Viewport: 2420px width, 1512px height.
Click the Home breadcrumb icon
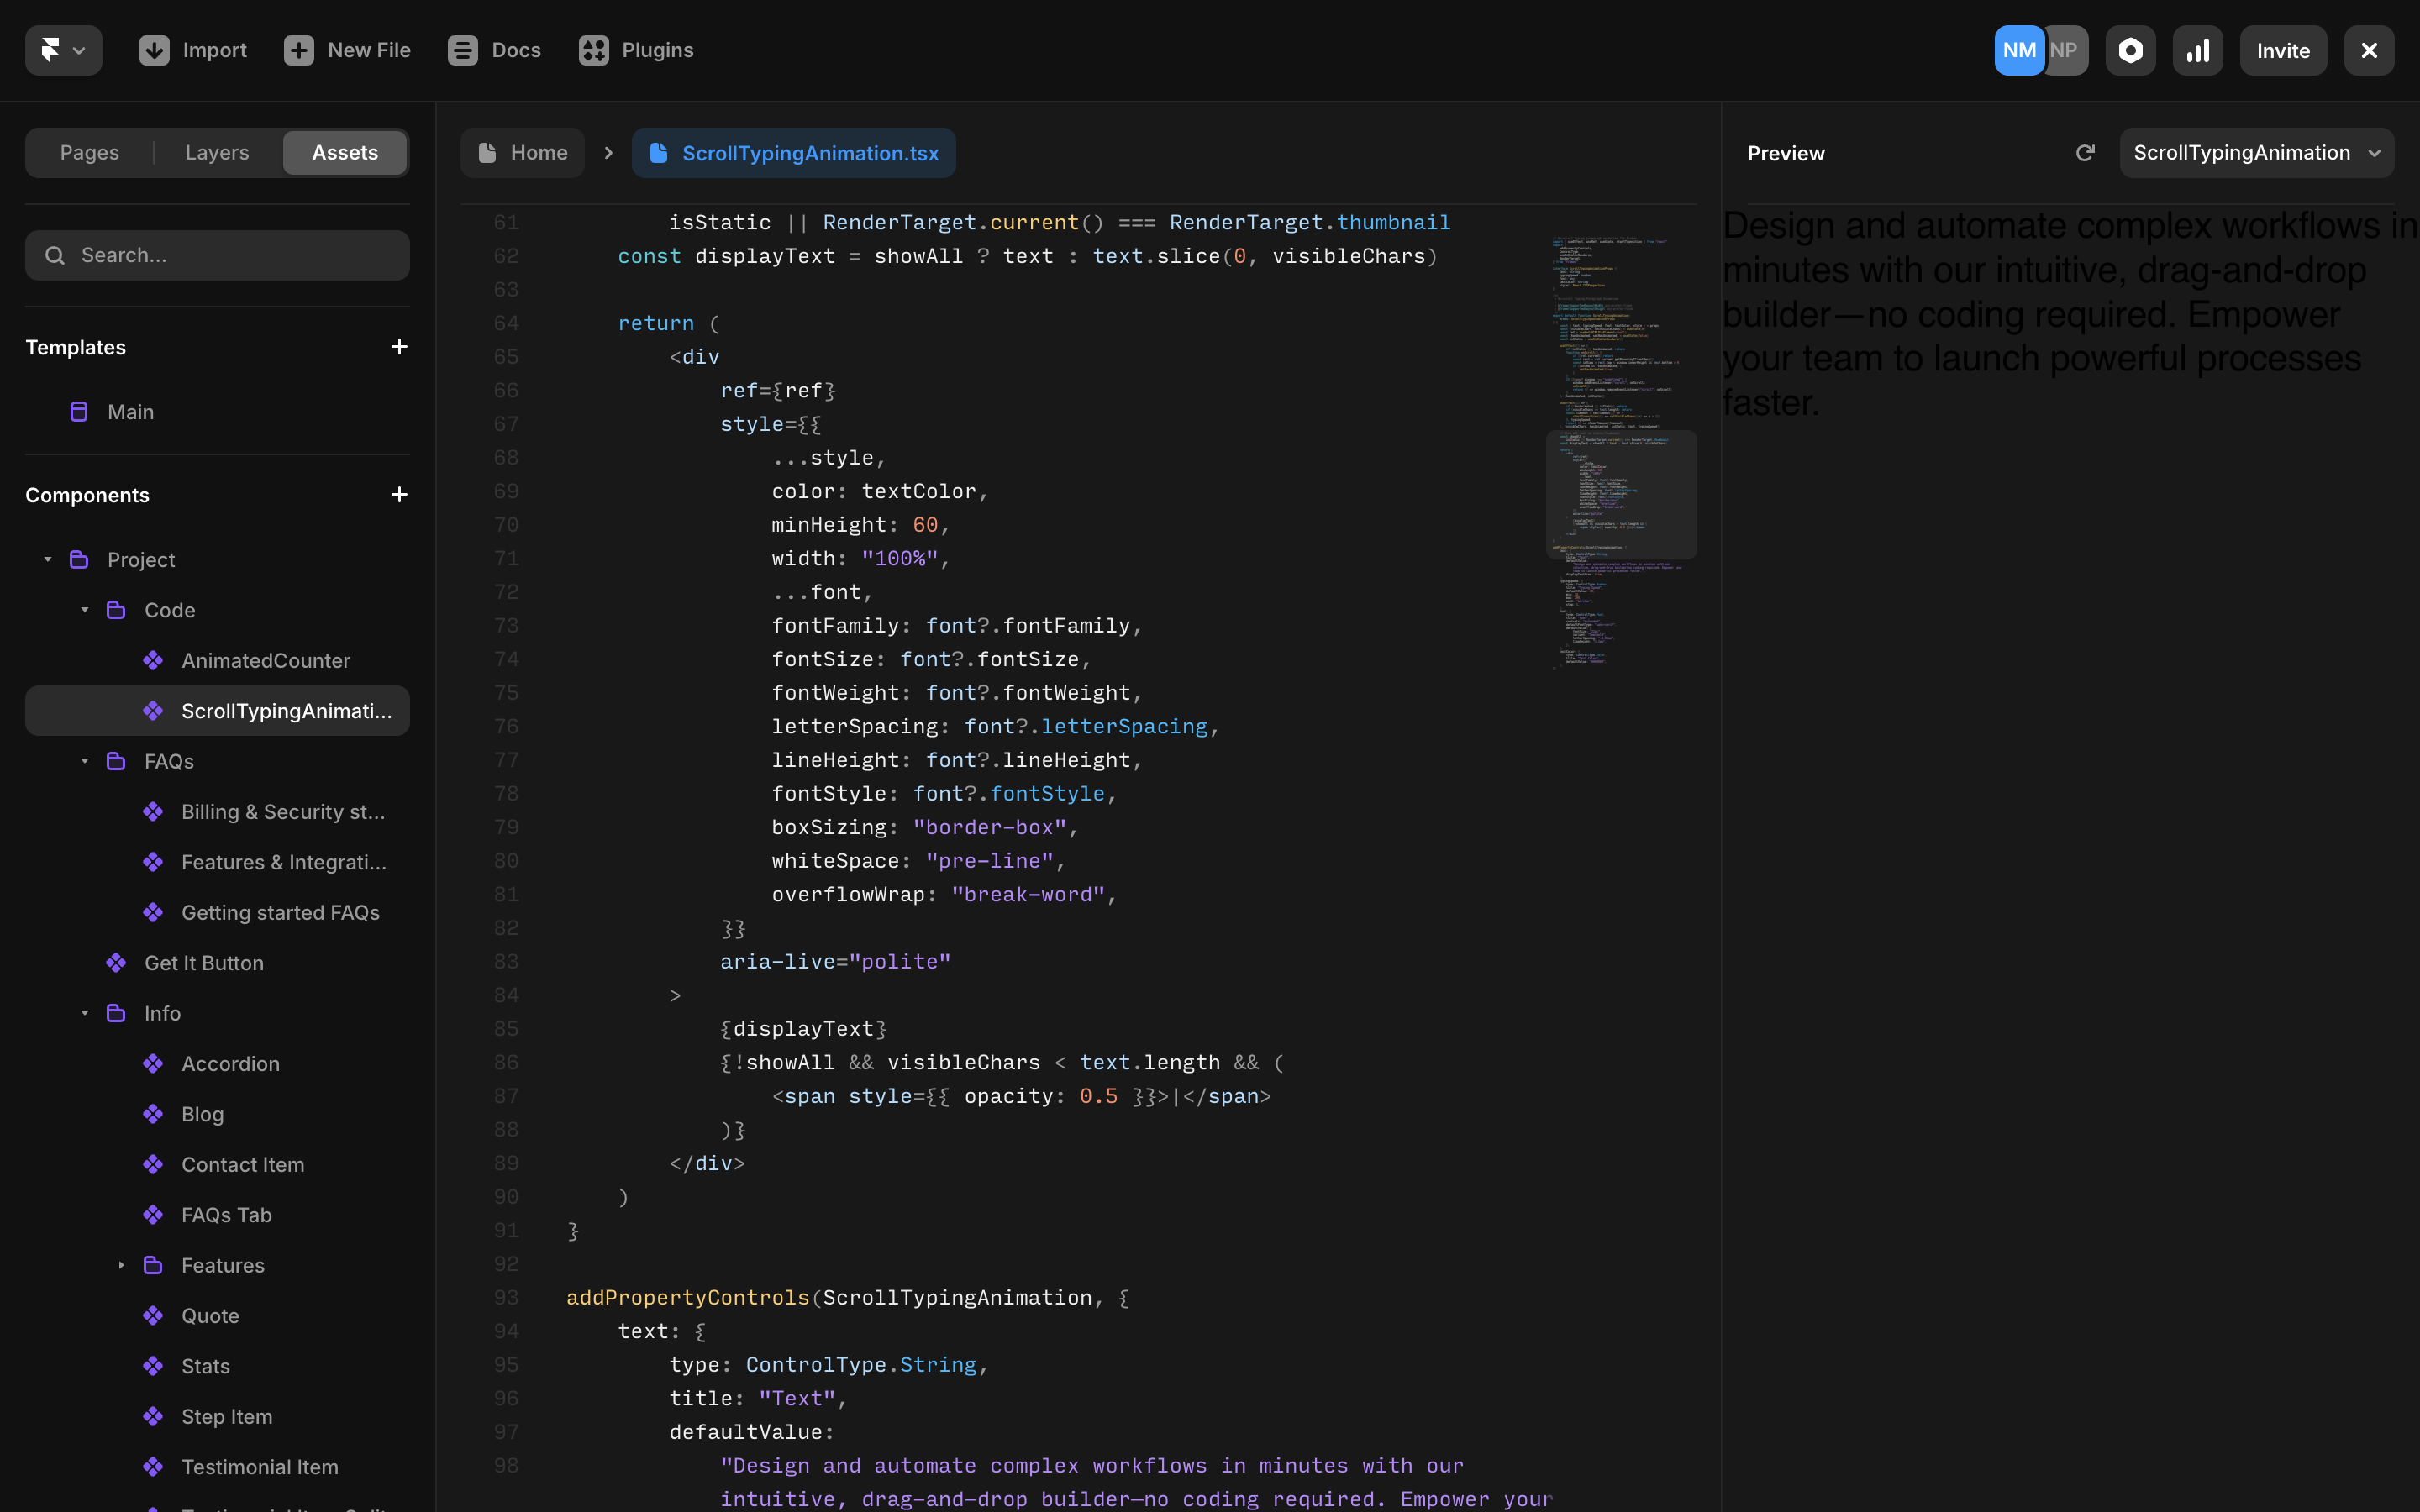coord(487,152)
